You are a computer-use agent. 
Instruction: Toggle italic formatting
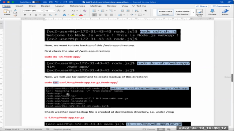(30, 15)
